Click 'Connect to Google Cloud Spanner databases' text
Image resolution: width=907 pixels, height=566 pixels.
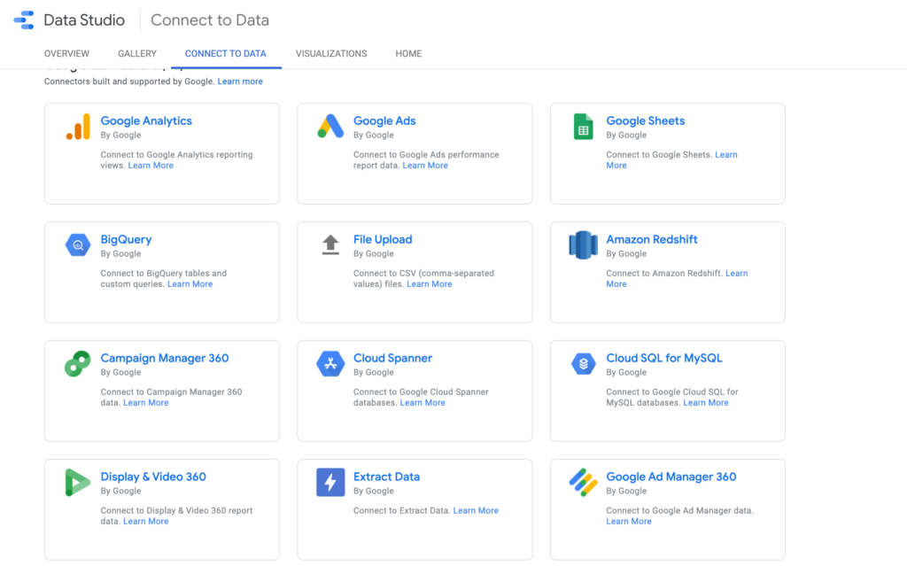point(421,398)
